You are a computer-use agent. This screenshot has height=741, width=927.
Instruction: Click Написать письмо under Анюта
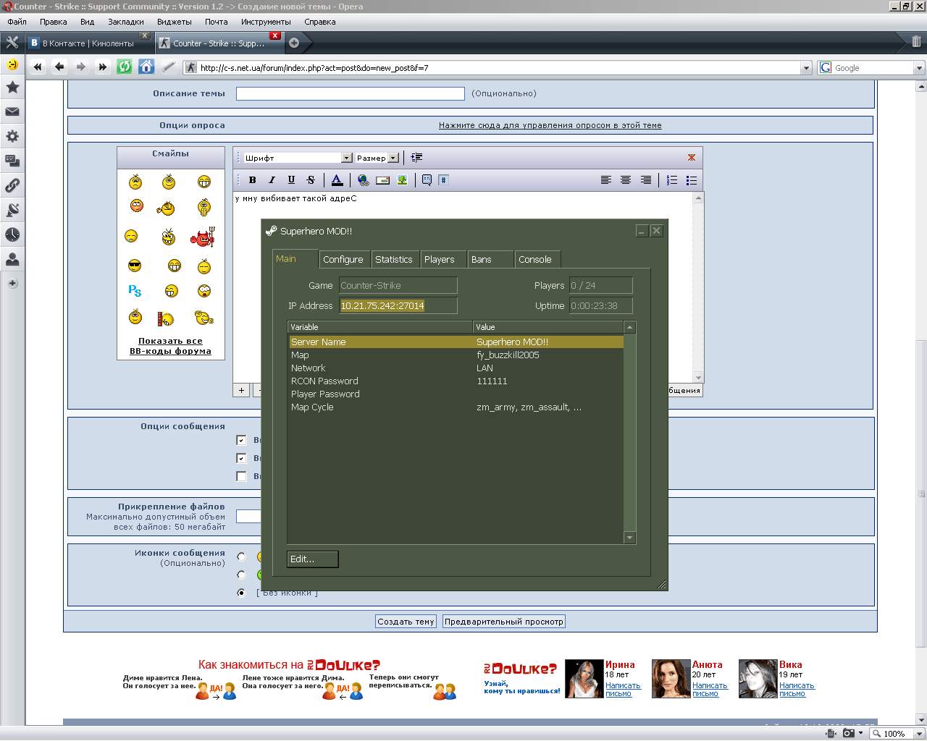pos(710,690)
